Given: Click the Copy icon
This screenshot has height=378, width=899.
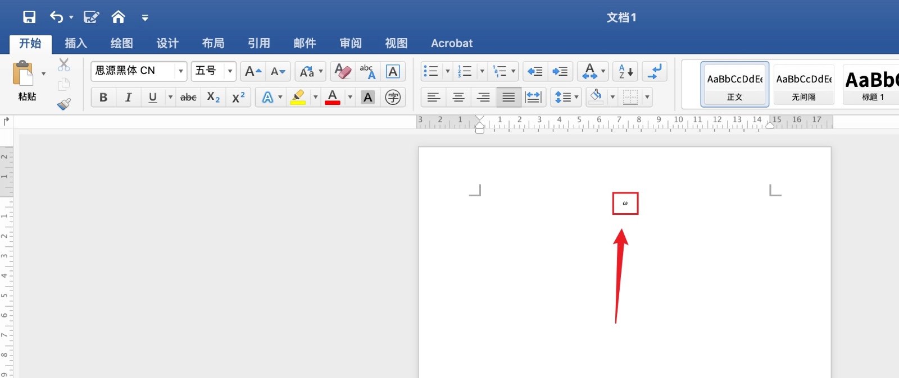Looking at the screenshot, I should click(64, 85).
